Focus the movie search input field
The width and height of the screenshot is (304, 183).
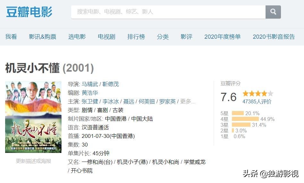(x=168, y=12)
